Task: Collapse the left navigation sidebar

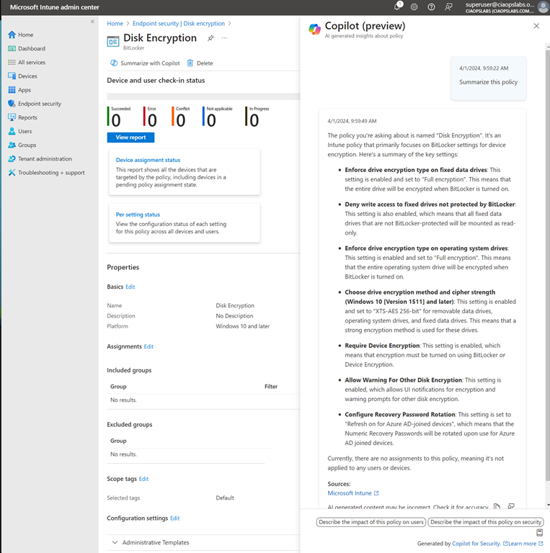Action: point(92,22)
